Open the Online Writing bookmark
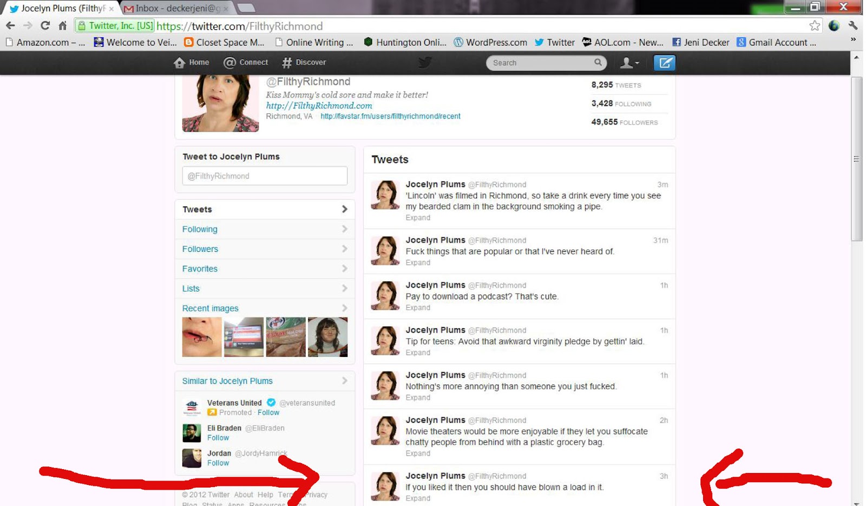Screen dimensions: 866x506 (x=314, y=42)
